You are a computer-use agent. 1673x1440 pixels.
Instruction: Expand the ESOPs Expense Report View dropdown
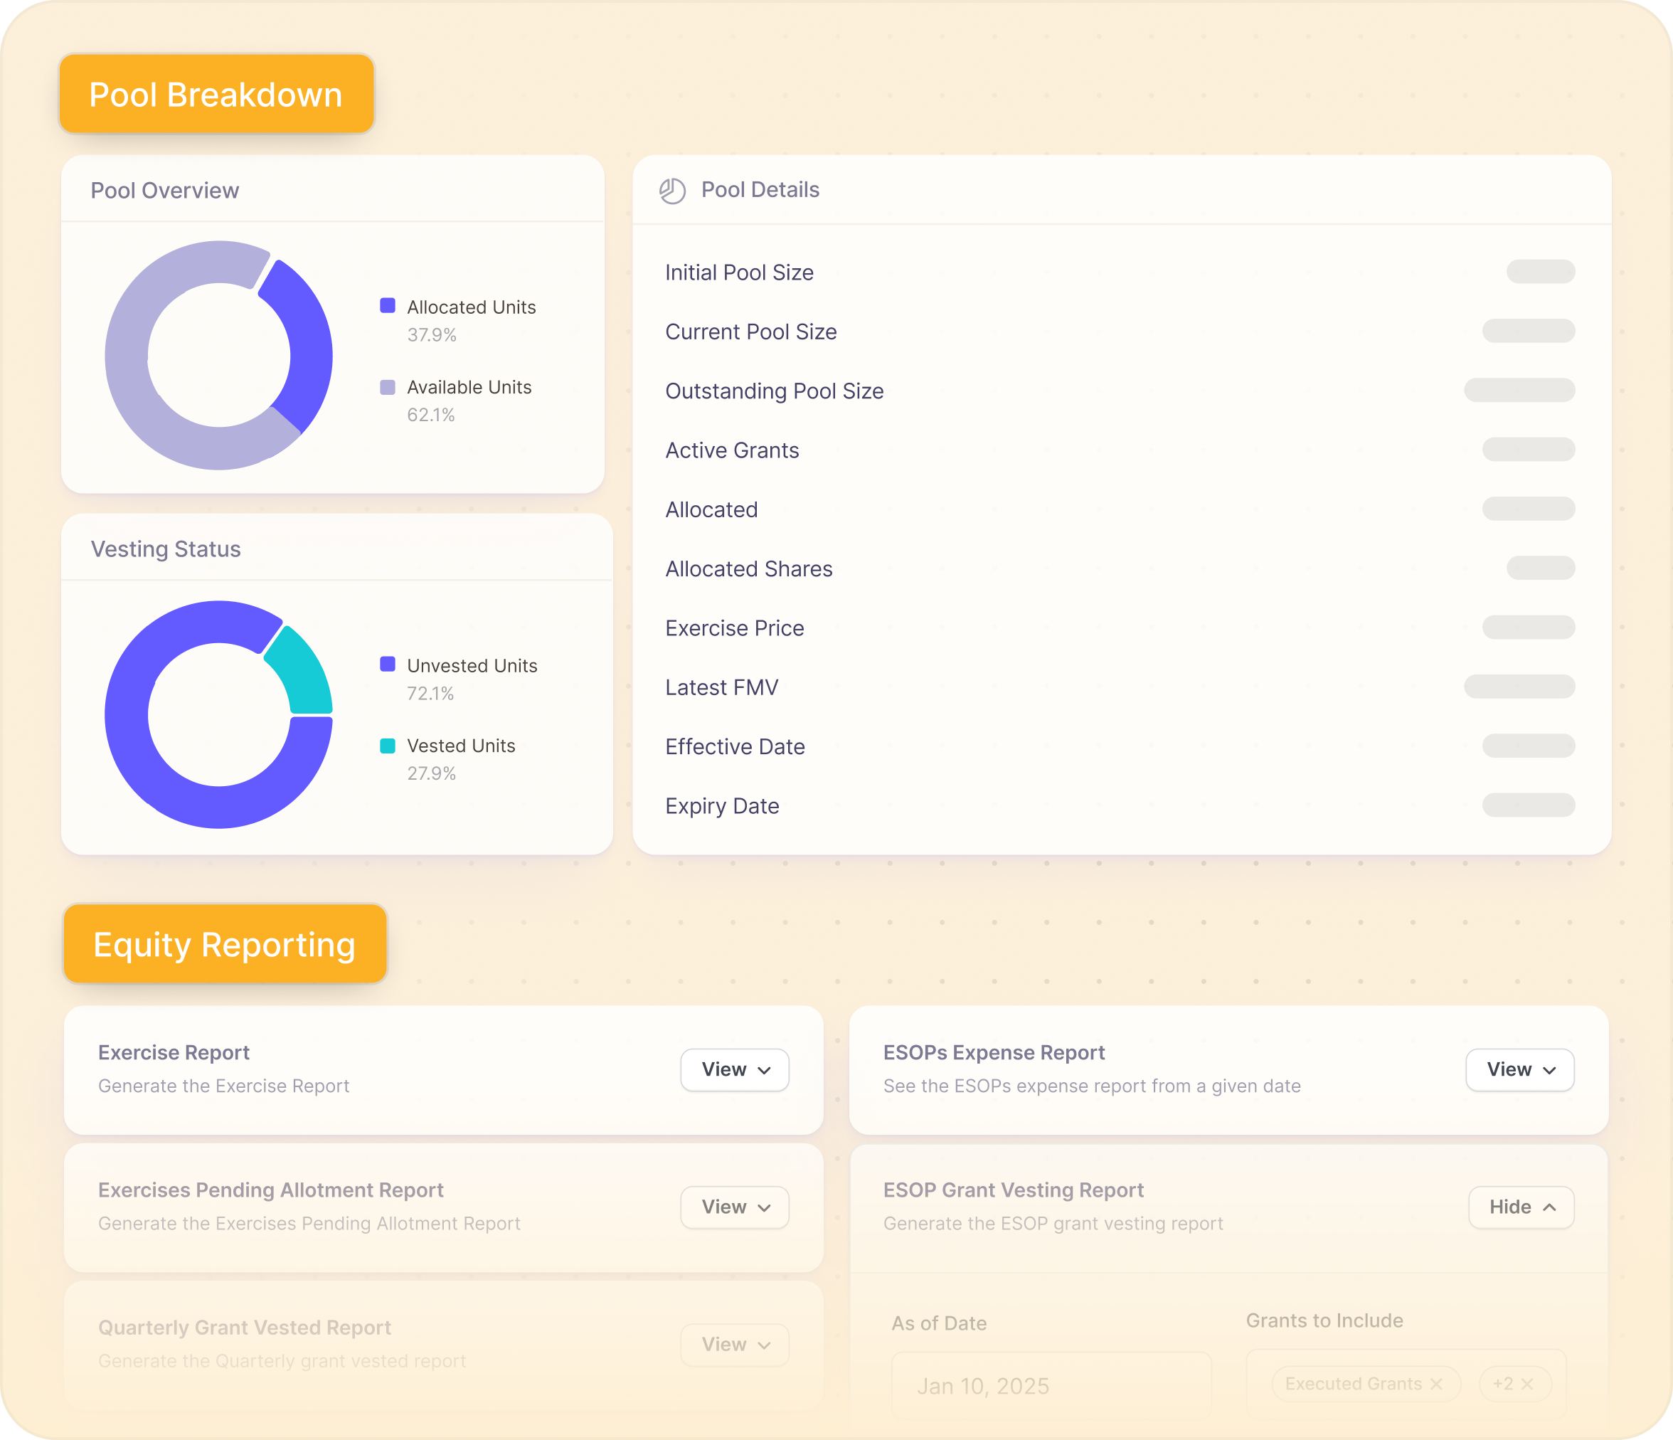click(1519, 1069)
